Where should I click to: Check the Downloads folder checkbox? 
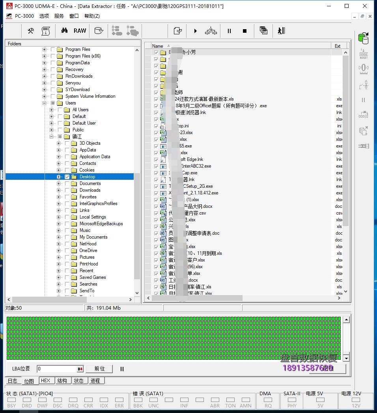pos(67,190)
